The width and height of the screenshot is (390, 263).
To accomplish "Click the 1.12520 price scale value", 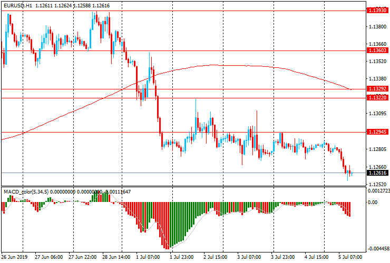I will coord(378,185).
